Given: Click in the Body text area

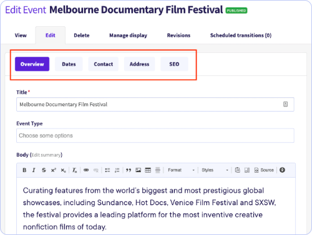Looking at the screenshot, I should [156, 206].
